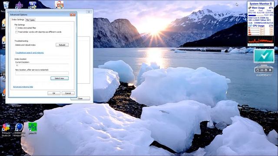Click the Select new button

(60, 78)
